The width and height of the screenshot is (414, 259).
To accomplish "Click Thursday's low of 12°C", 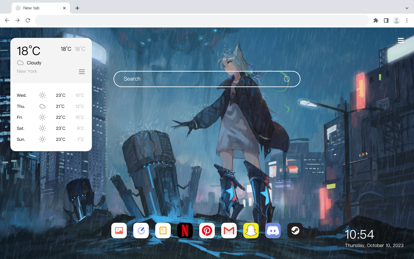I will click(80, 106).
